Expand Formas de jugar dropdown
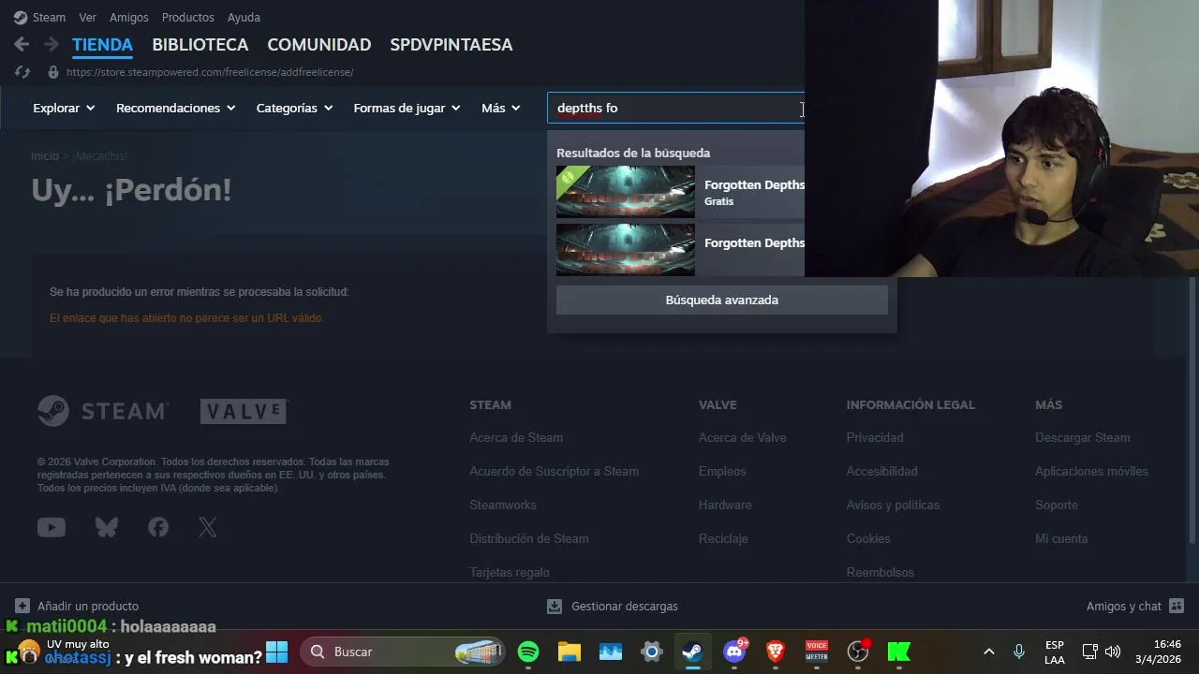 [x=407, y=108]
